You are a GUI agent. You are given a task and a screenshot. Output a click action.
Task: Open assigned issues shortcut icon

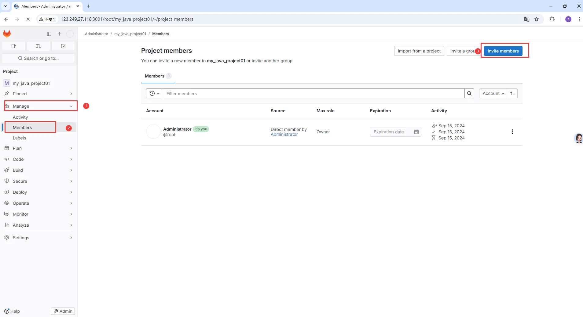pos(13,46)
